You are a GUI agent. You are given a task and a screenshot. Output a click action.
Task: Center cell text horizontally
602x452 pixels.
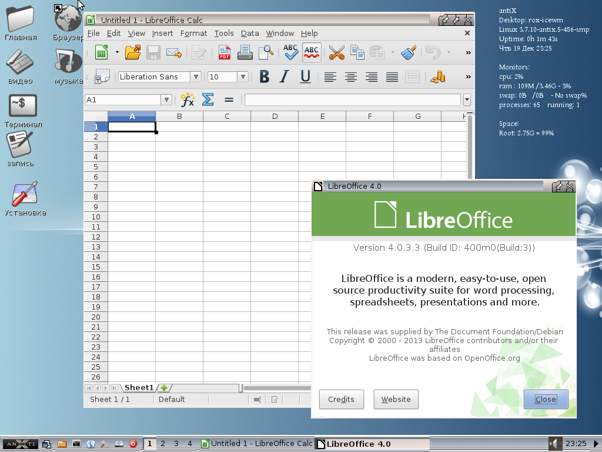350,77
